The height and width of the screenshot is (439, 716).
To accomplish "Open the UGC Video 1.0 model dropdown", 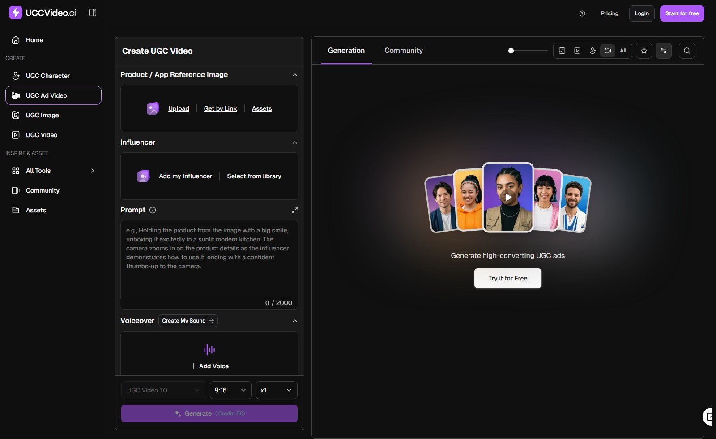I will (x=164, y=390).
